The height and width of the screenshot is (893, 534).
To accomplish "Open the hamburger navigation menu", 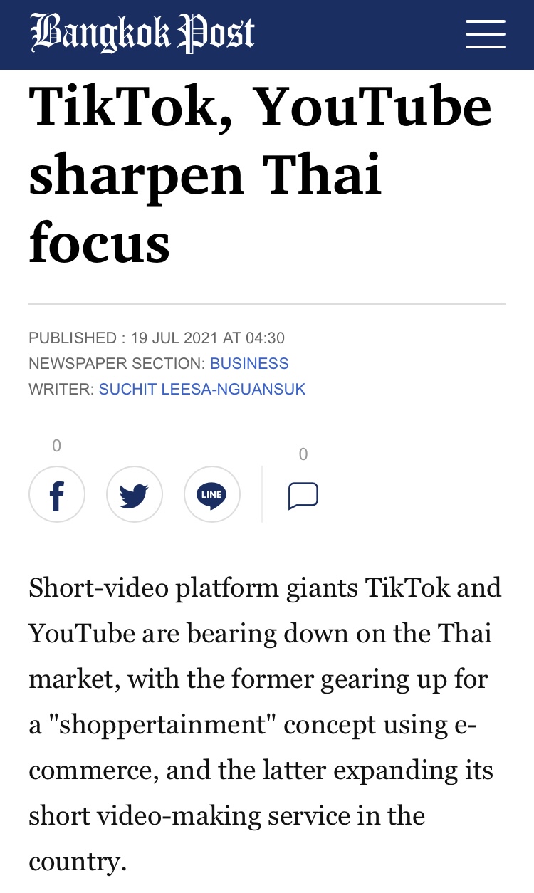I will 486,34.
